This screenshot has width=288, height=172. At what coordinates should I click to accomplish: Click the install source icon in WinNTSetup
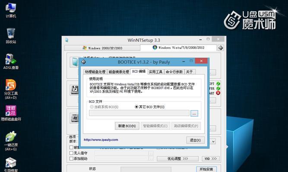pyautogui.click(x=74, y=62)
